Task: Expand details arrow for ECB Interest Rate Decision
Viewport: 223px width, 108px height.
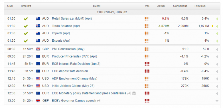Action: pos(217,64)
